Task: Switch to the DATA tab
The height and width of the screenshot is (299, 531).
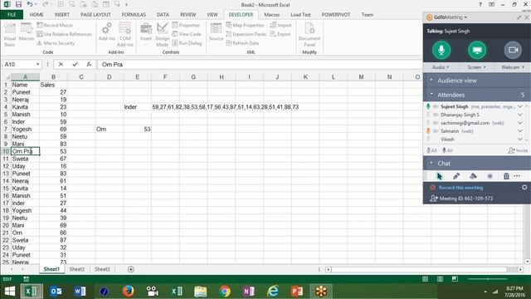Action: [x=163, y=15]
